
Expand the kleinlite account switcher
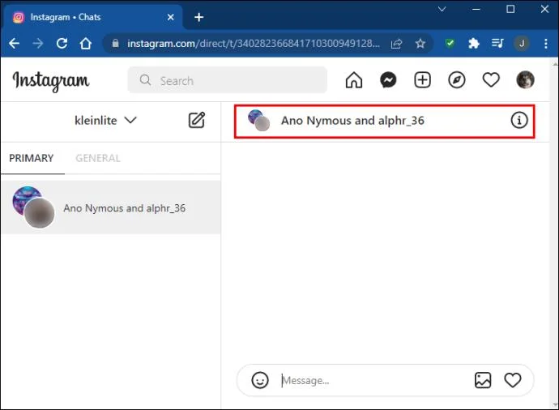(x=105, y=121)
